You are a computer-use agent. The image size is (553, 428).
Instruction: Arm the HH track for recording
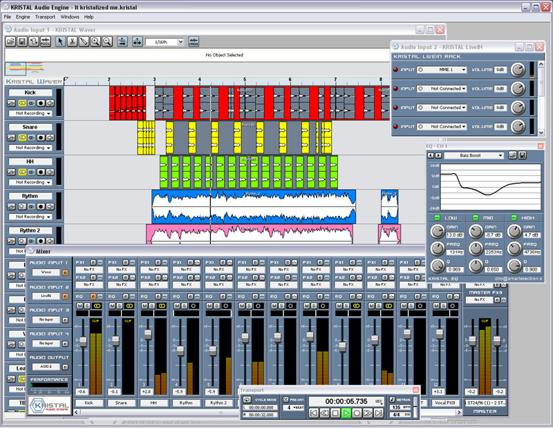(x=41, y=171)
